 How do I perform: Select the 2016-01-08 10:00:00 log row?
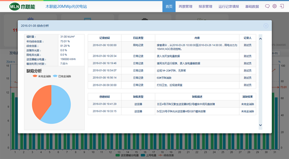point(172,47)
